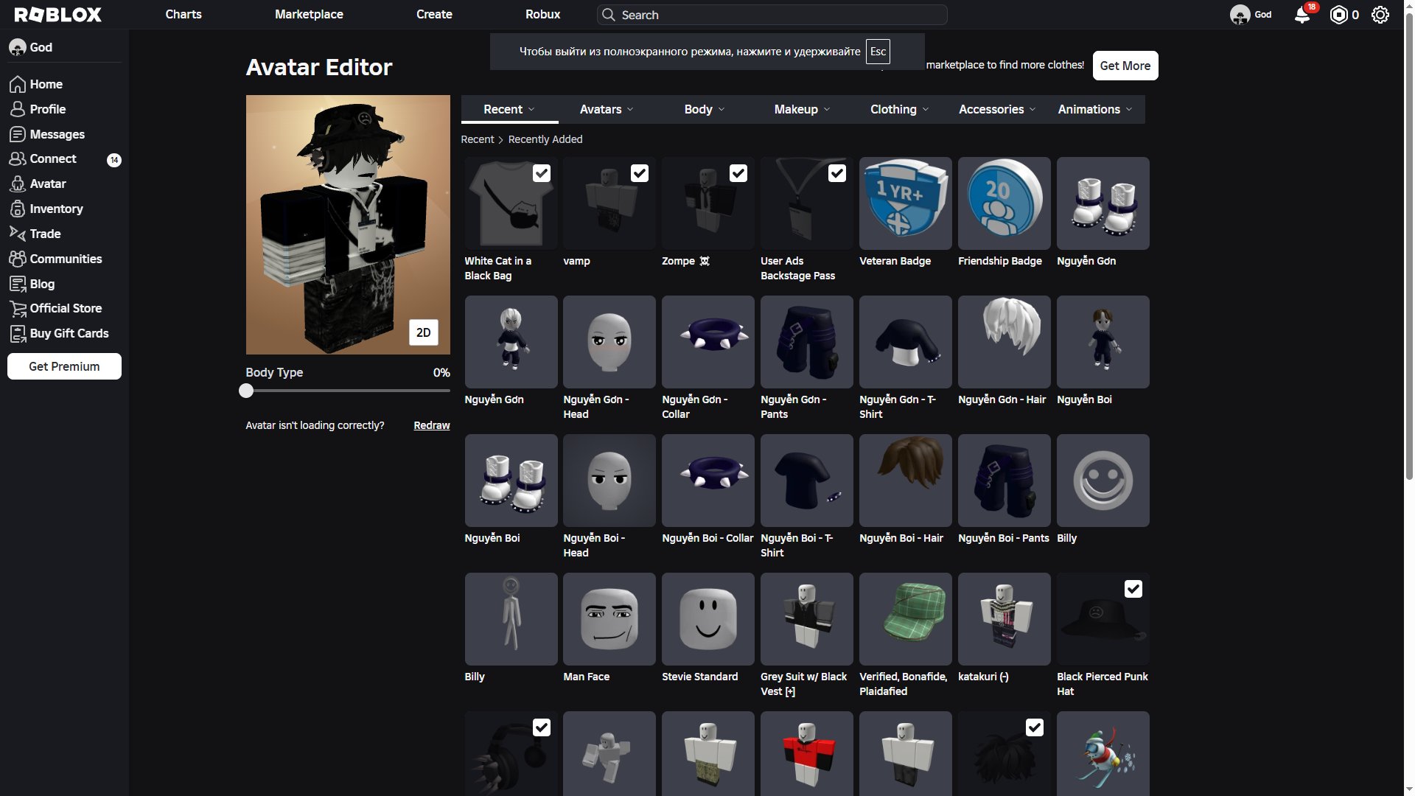
Task: Open Charts in top navigation
Action: pos(184,15)
